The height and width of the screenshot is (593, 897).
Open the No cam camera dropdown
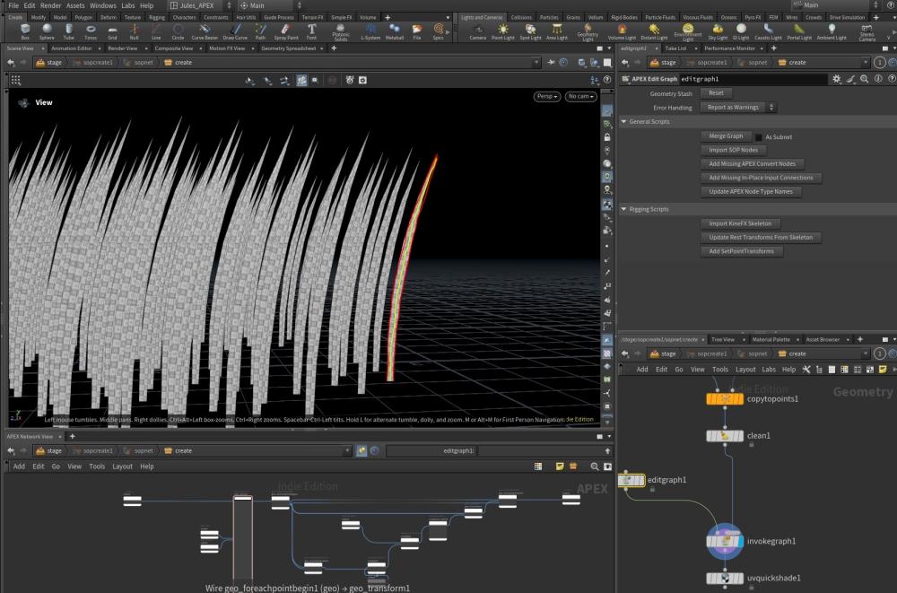pyautogui.click(x=580, y=96)
